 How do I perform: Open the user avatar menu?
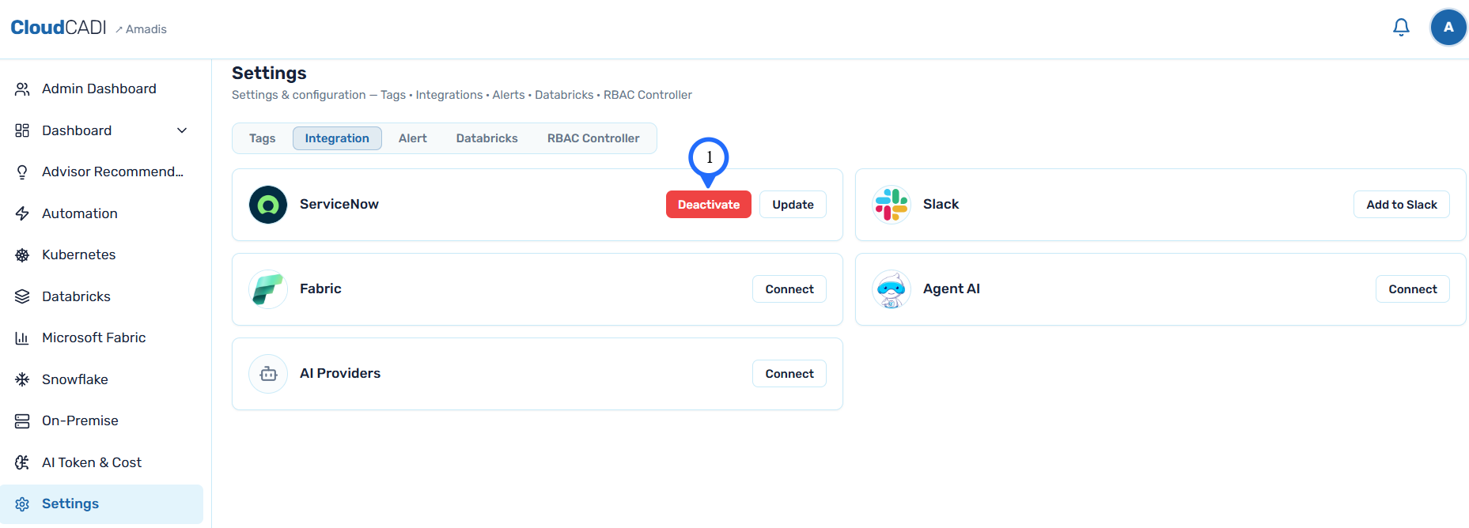pyautogui.click(x=1448, y=28)
